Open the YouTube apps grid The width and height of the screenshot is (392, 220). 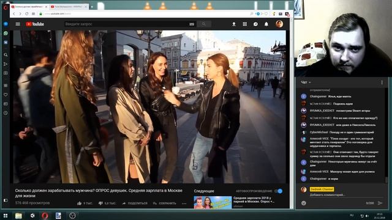point(245,24)
